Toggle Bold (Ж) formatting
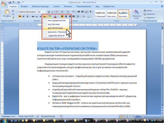This screenshot has height=123, width=164. tap(20, 16)
